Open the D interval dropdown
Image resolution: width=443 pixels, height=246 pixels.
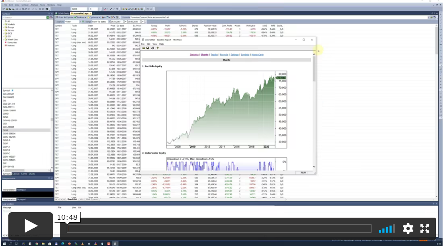[99, 9]
